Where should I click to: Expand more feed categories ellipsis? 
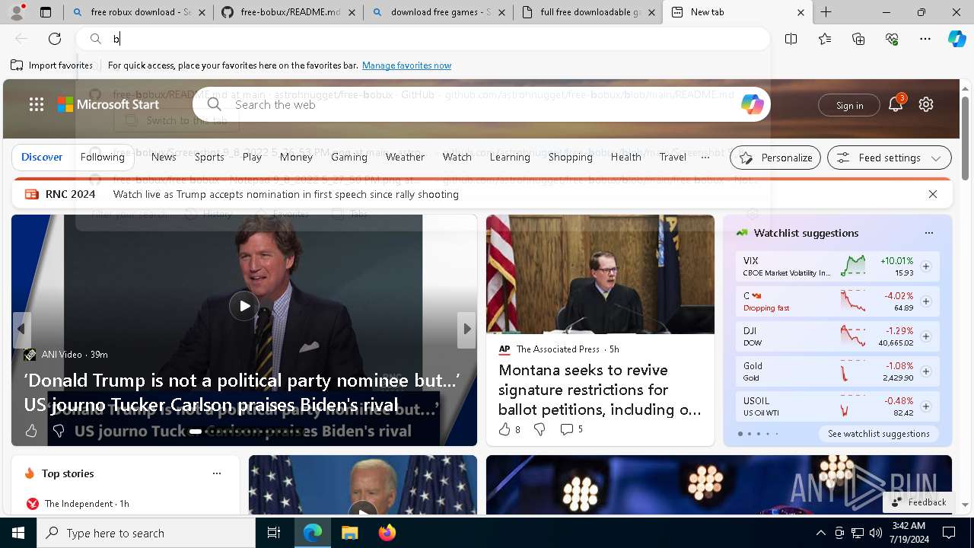(x=705, y=157)
